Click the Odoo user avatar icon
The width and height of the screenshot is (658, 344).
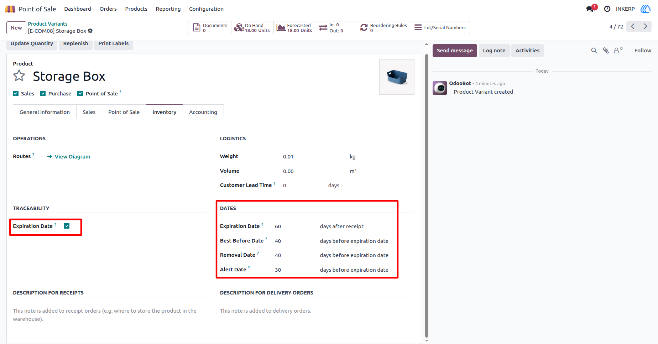(x=646, y=9)
